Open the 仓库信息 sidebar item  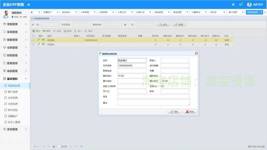[15, 104]
